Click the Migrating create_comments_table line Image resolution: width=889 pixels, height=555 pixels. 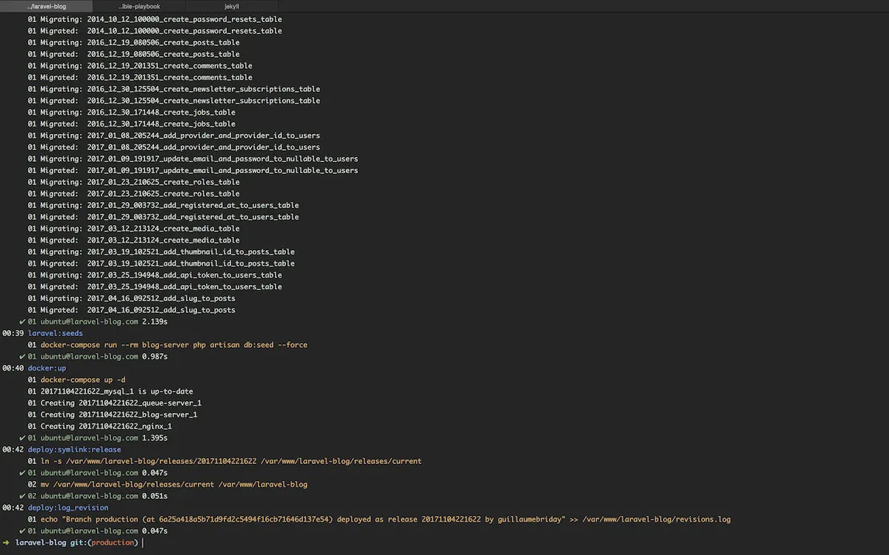(x=140, y=66)
